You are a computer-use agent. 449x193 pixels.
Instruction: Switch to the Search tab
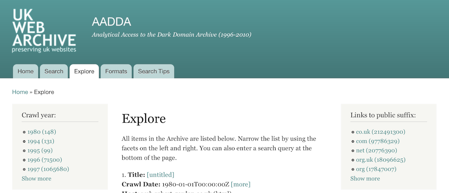[x=54, y=71]
